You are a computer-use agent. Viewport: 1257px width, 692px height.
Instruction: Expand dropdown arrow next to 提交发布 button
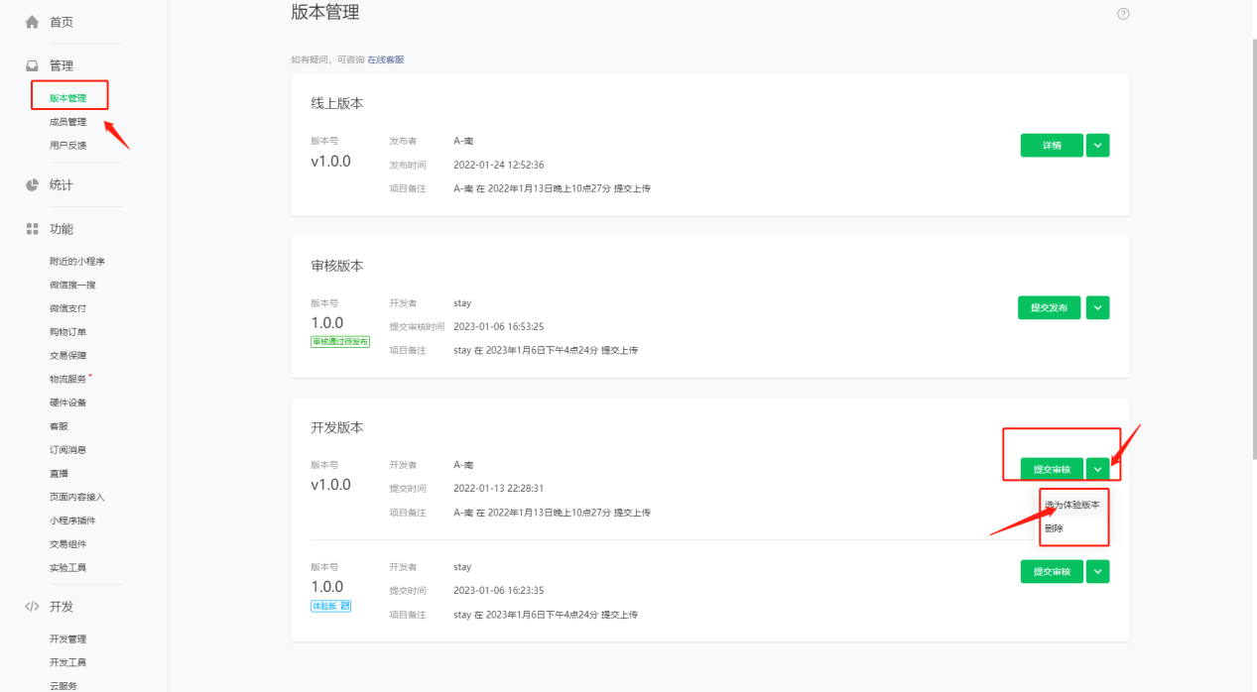click(x=1097, y=308)
